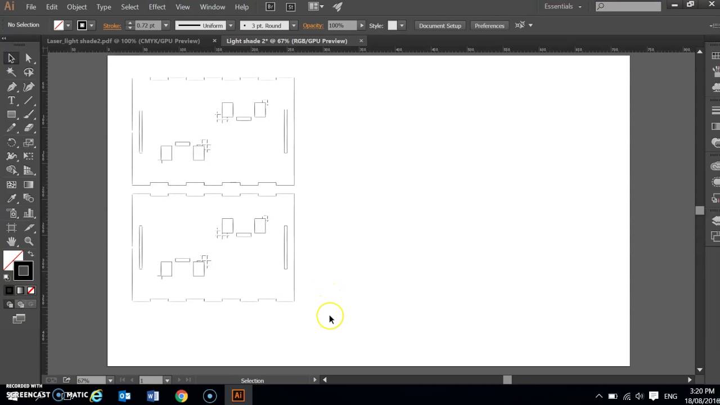Screen dimensions: 720x405
Task: Select the Mesh tool
Action: [11, 184]
